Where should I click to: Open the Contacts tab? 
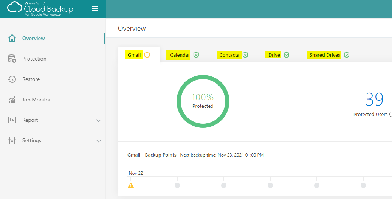coord(229,55)
